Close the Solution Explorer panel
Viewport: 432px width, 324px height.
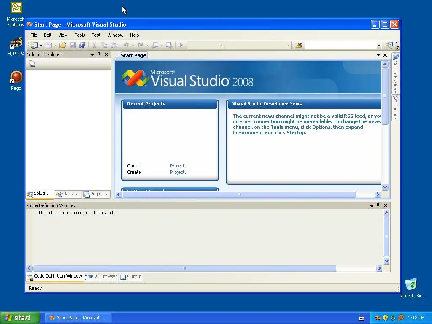click(106, 54)
